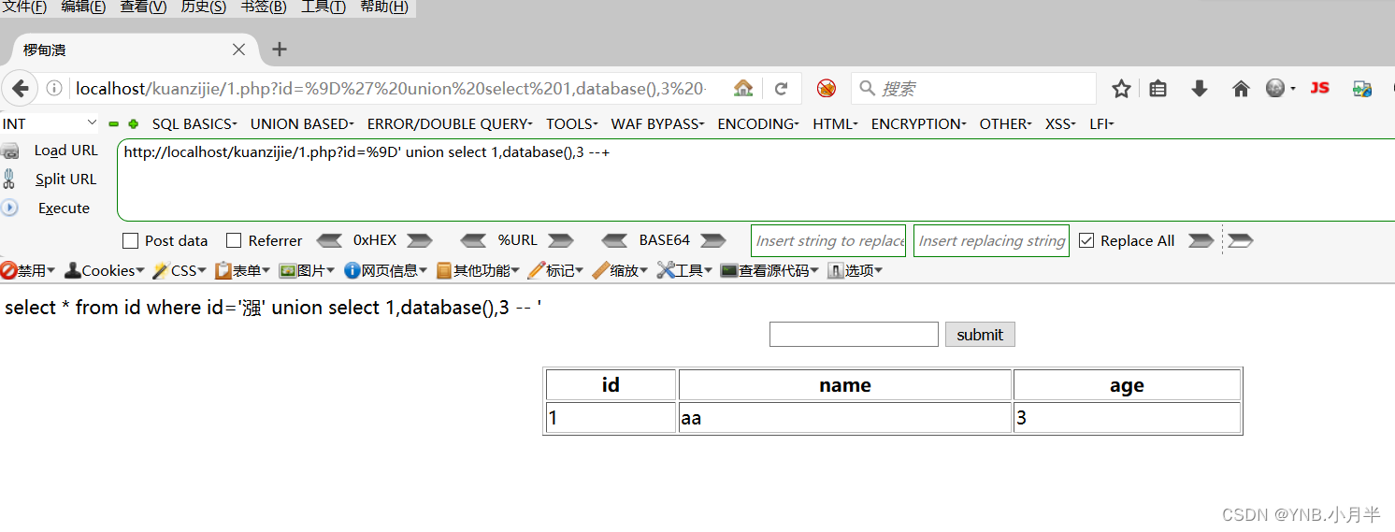Open the 编辑(E) menu
The image size is (1395, 532).
click(x=83, y=7)
